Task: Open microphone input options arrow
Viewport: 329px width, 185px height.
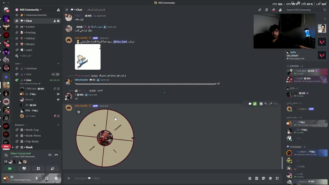Action: (41, 178)
